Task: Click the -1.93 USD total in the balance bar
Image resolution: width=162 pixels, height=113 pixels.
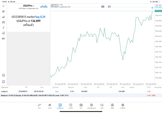Action: 151,96
